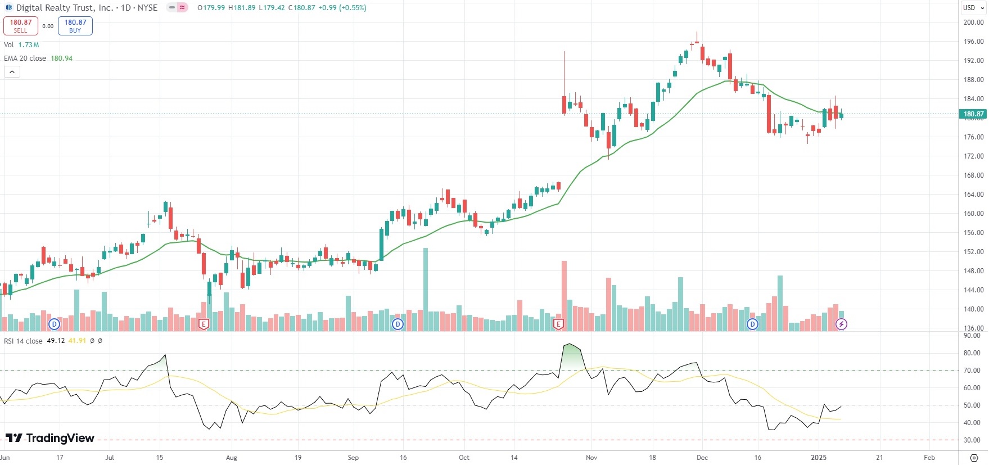Open the USD currency dropdown

973,8
